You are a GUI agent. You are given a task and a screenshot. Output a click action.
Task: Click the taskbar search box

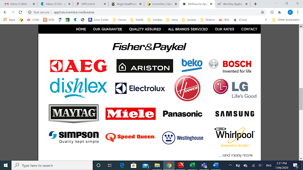click(52, 165)
